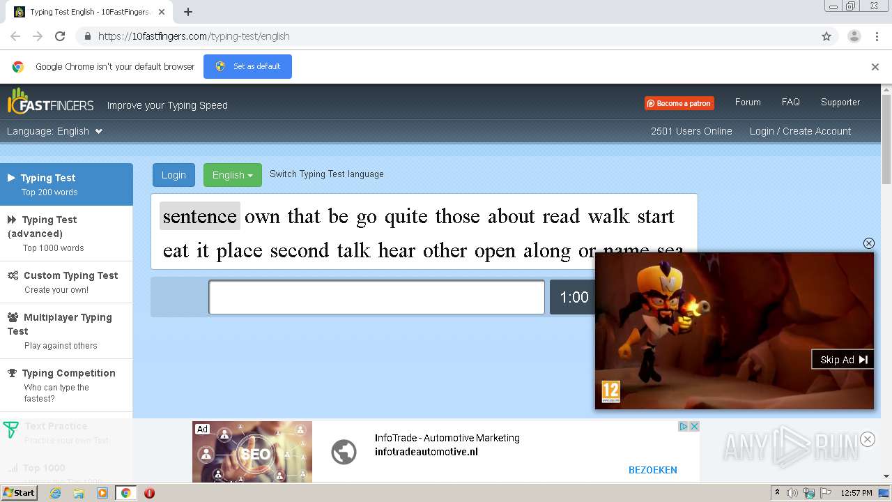The image size is (892, 502).
Task: Click Set as default button
Action: (x=247, y=66)
